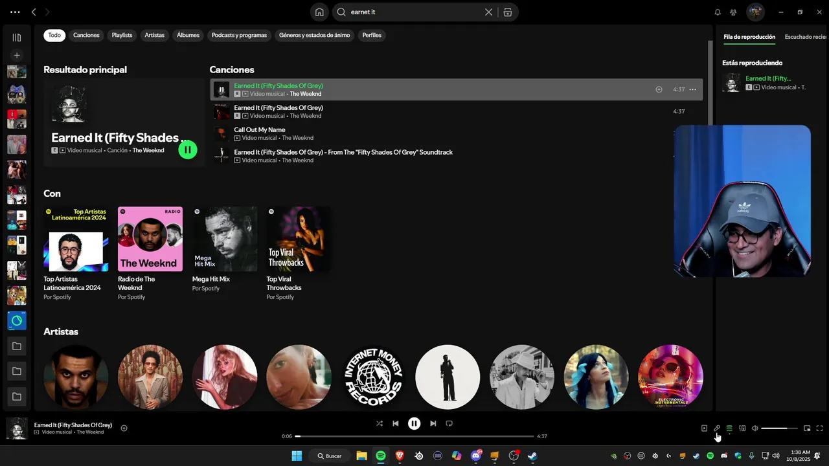
Task: Seek on the song progress bar
Action: [x=414, y=436]
